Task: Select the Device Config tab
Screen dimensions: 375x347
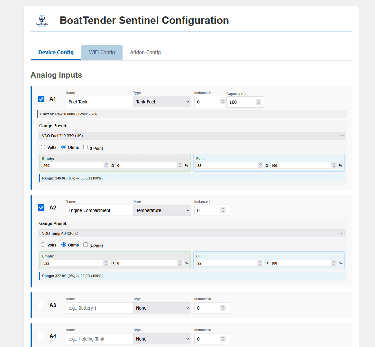Action: click(x=56, y=52)
